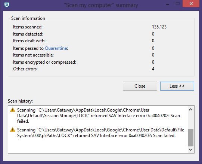Viewport: 202px width, 164px height.
Task: Click warning icon beside File System Paths LOCK entry
Action: (13, 130)
